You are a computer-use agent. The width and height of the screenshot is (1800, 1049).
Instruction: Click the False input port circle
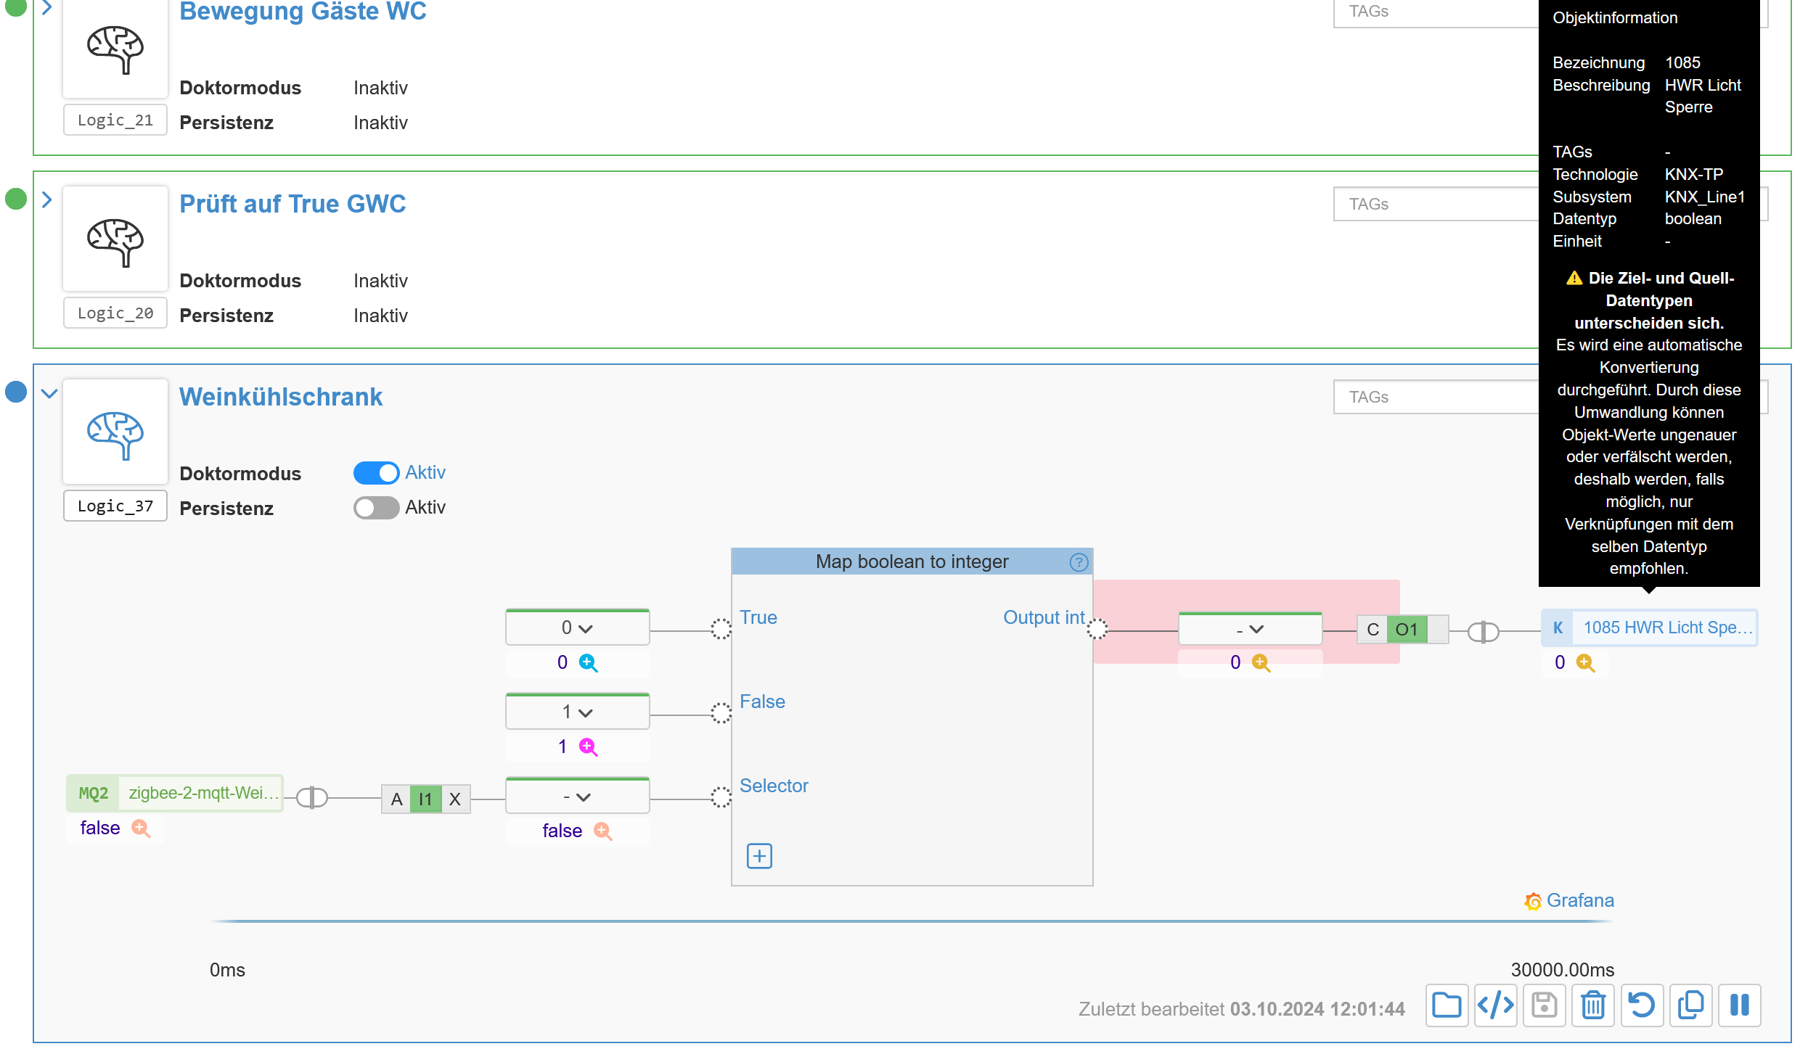pyautogui.click(x=721, y=713)
